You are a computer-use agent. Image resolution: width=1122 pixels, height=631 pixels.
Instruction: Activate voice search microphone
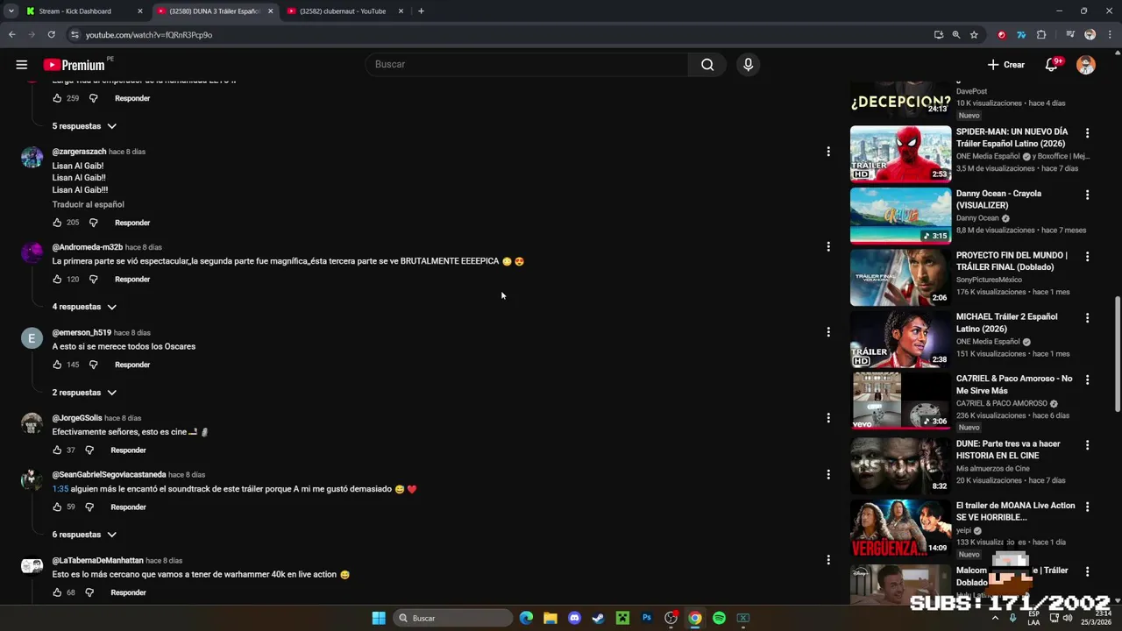click(x=748, y=64)
